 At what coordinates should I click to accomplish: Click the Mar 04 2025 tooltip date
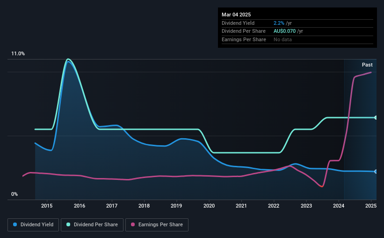(236, 15)
